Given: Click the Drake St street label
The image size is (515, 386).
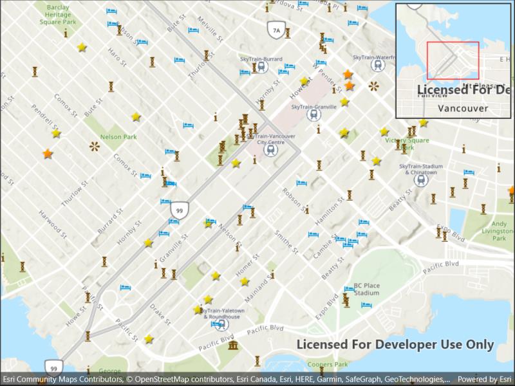Looking at the screenshot, I should (x=160, y=315).
